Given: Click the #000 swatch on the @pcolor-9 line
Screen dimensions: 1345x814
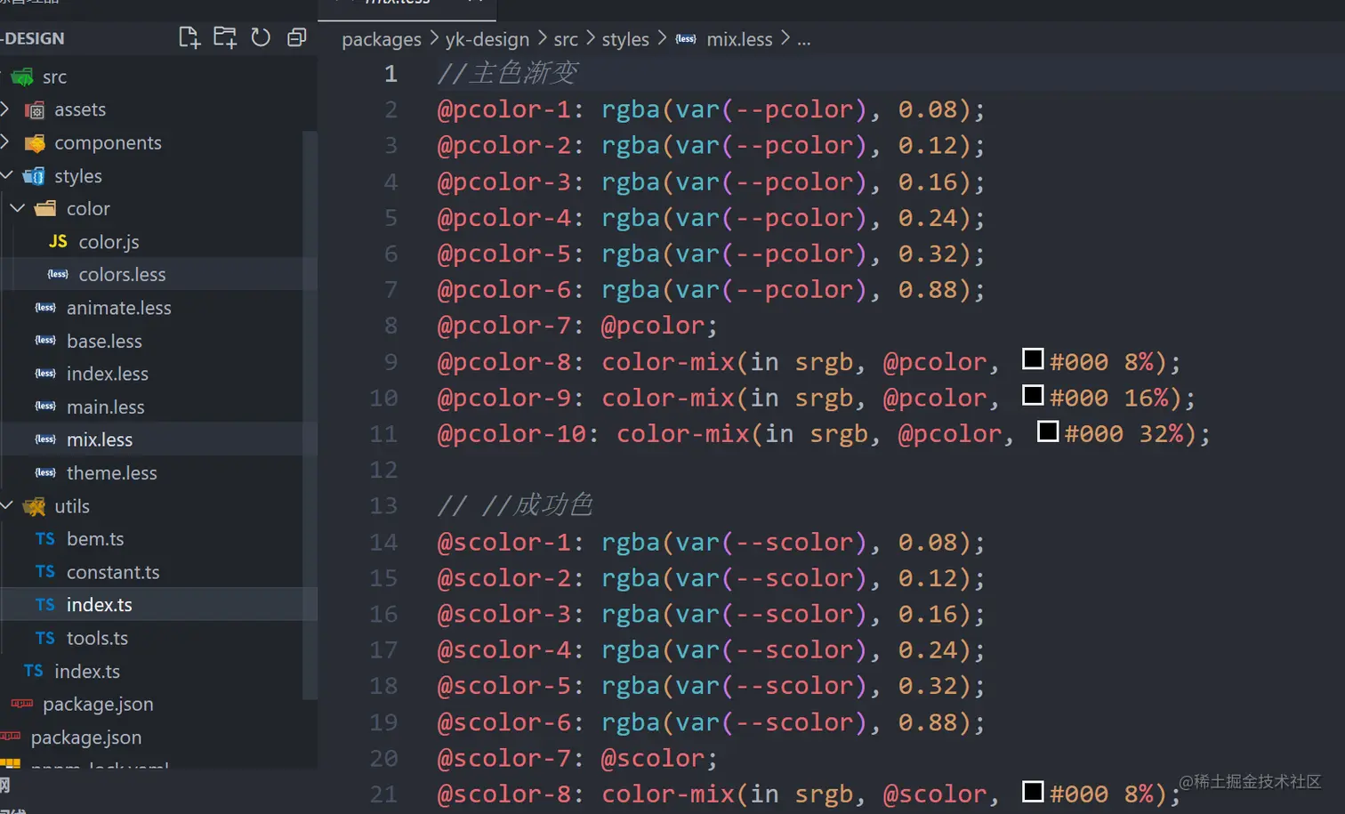Looking at the screenshot, I should click(x=1033, y=395).
